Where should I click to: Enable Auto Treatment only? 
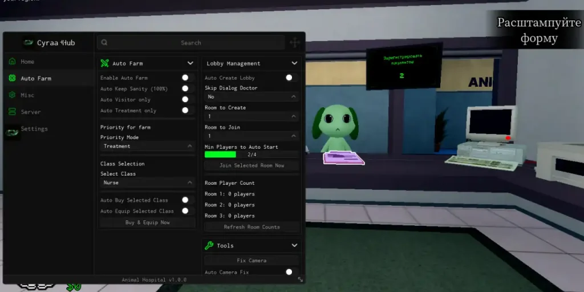(x=188, y=110)
